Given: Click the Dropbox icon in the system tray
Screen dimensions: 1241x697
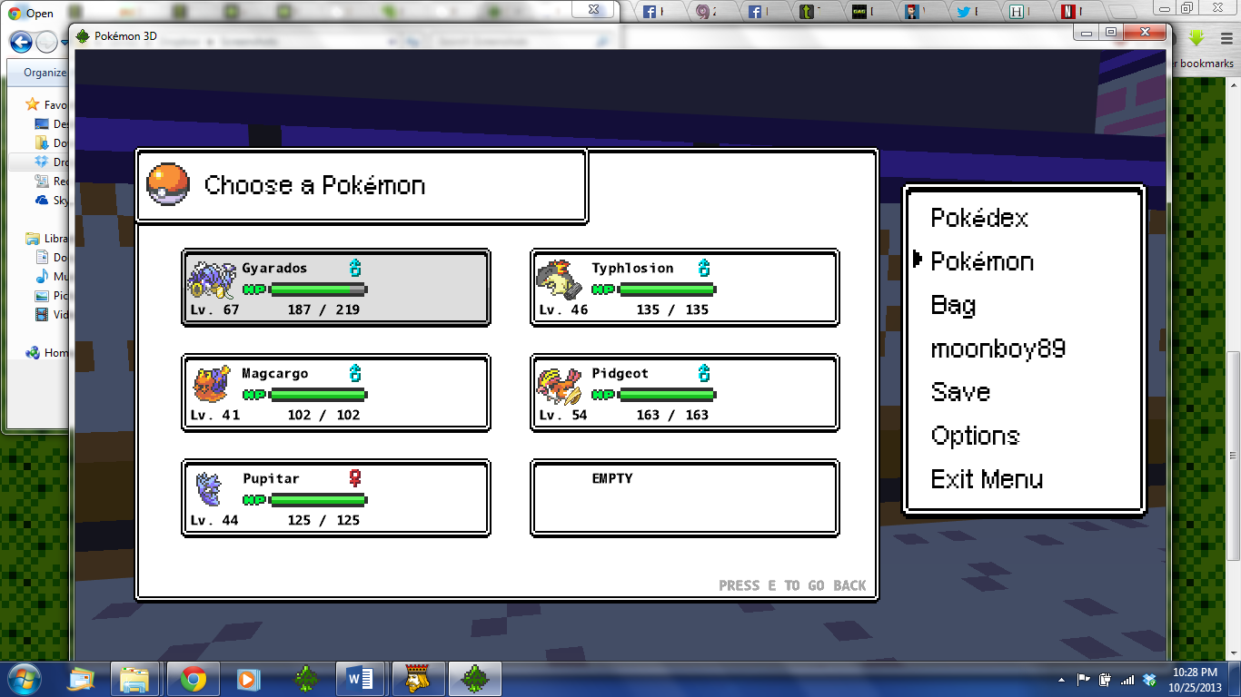Looking at the screenshot, I should [x=1149, y=679].
